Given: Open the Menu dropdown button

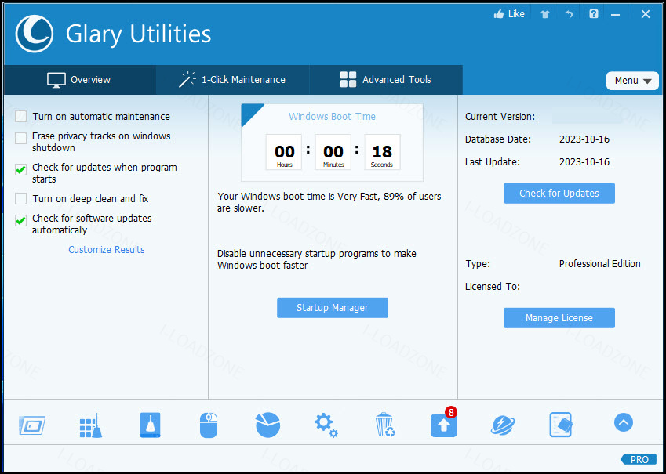Looking at the screenshot, I should point(632,81).
